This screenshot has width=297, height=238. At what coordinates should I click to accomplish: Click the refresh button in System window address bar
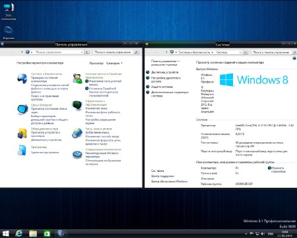click(x=246, y=52)
